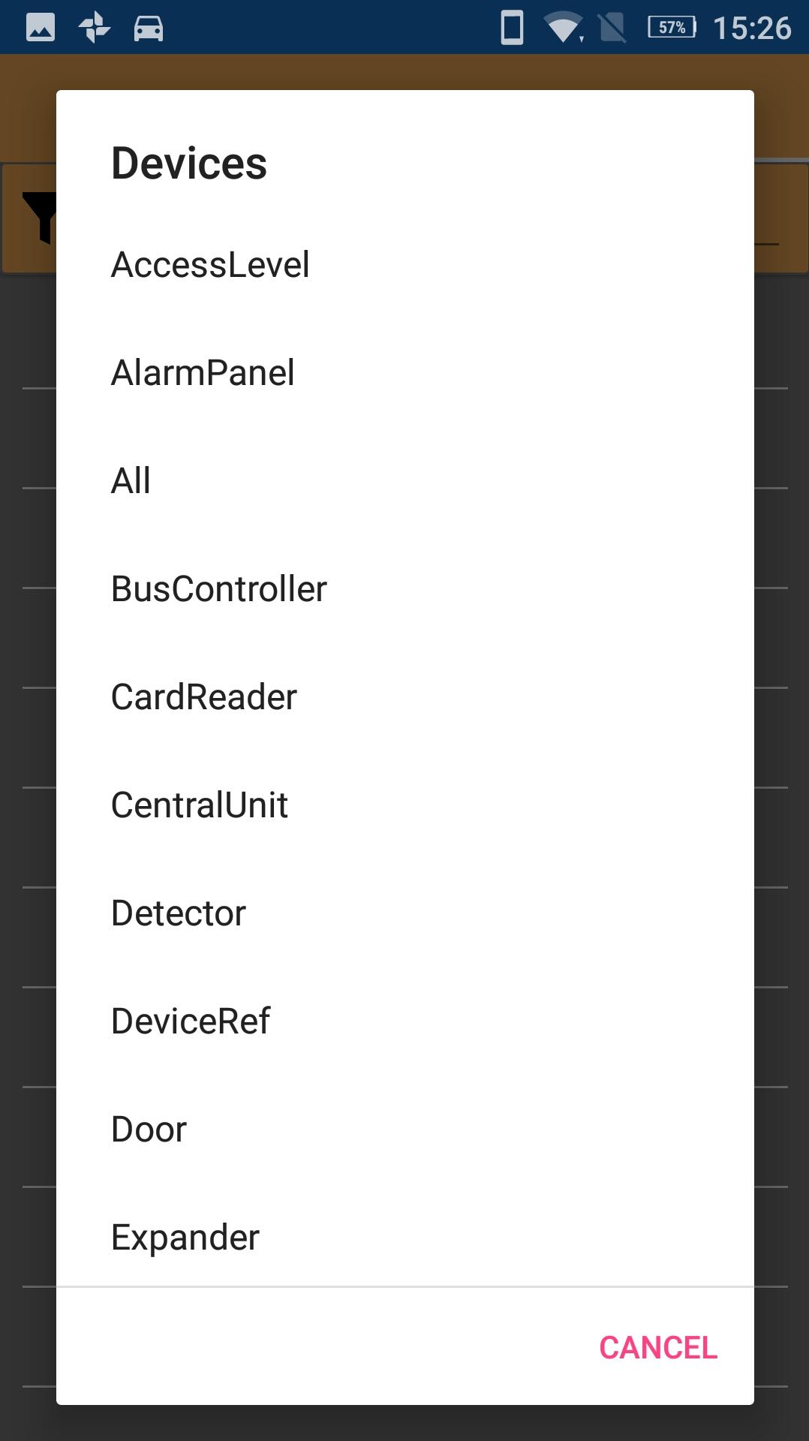The height and width of the screenshot is (1441, 809).
Task: Tap the image notification icon
Action: point(41,28)
